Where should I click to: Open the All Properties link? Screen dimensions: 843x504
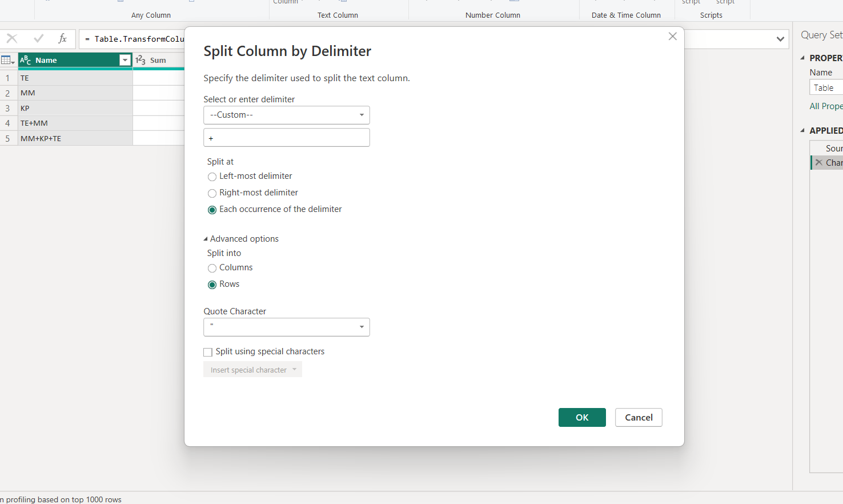click(826, 106)
